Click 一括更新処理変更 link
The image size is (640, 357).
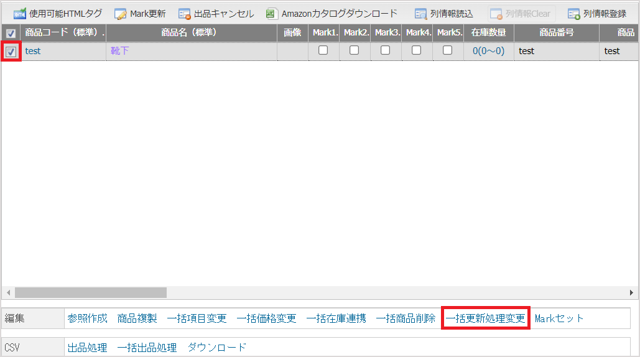[485, 318]
